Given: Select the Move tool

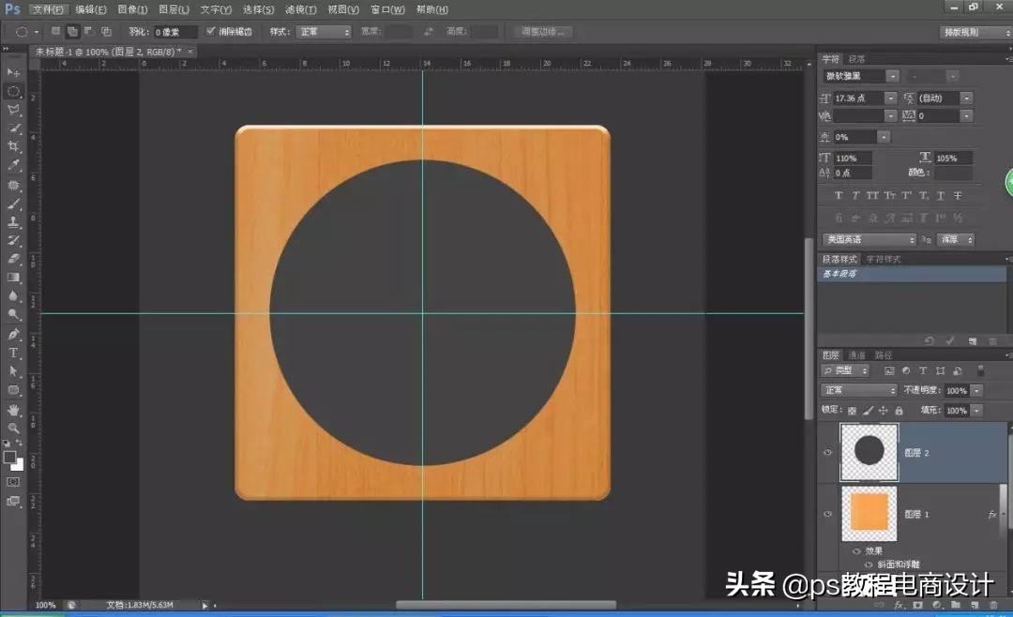Looking at the screenshot, I should 14,72.
